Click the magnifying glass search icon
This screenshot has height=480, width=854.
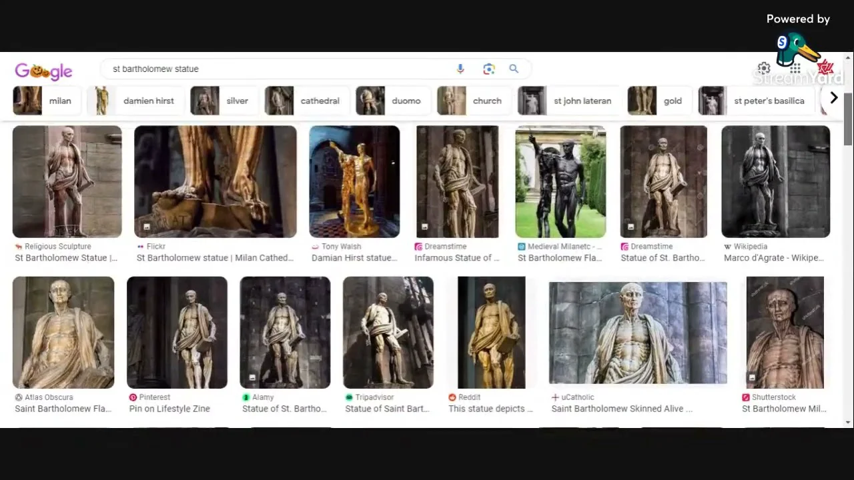coord(514,69)
